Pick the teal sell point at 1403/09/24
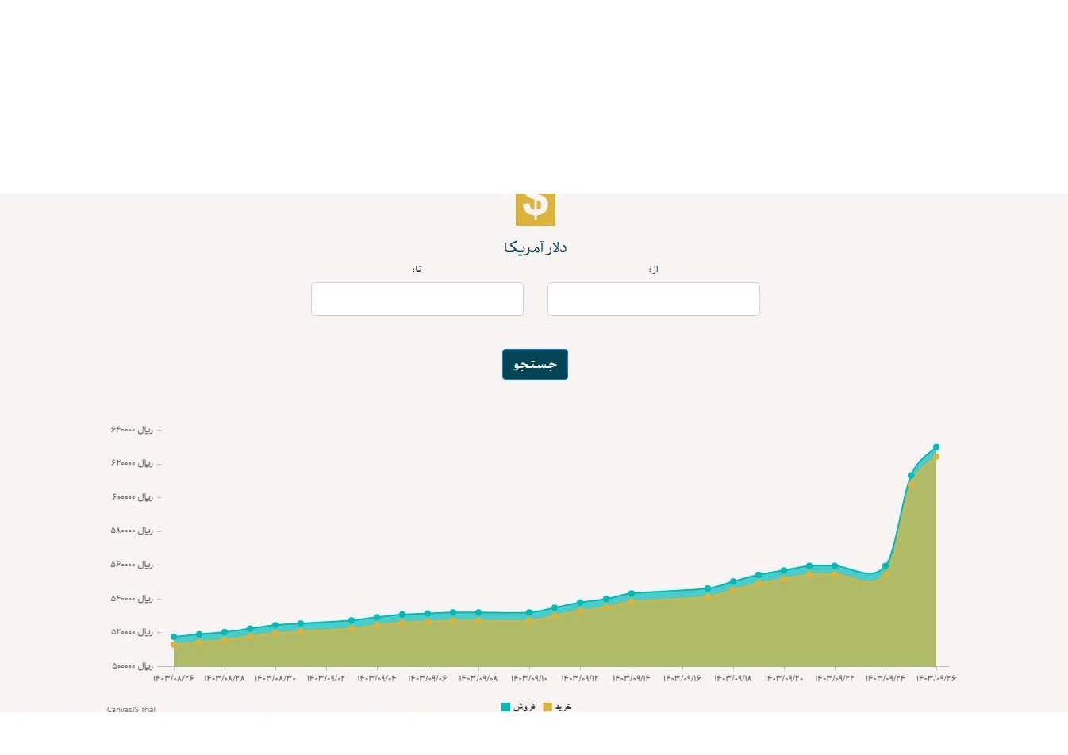This screenshot has height=755, width=1068. click(x=886, y=566)
